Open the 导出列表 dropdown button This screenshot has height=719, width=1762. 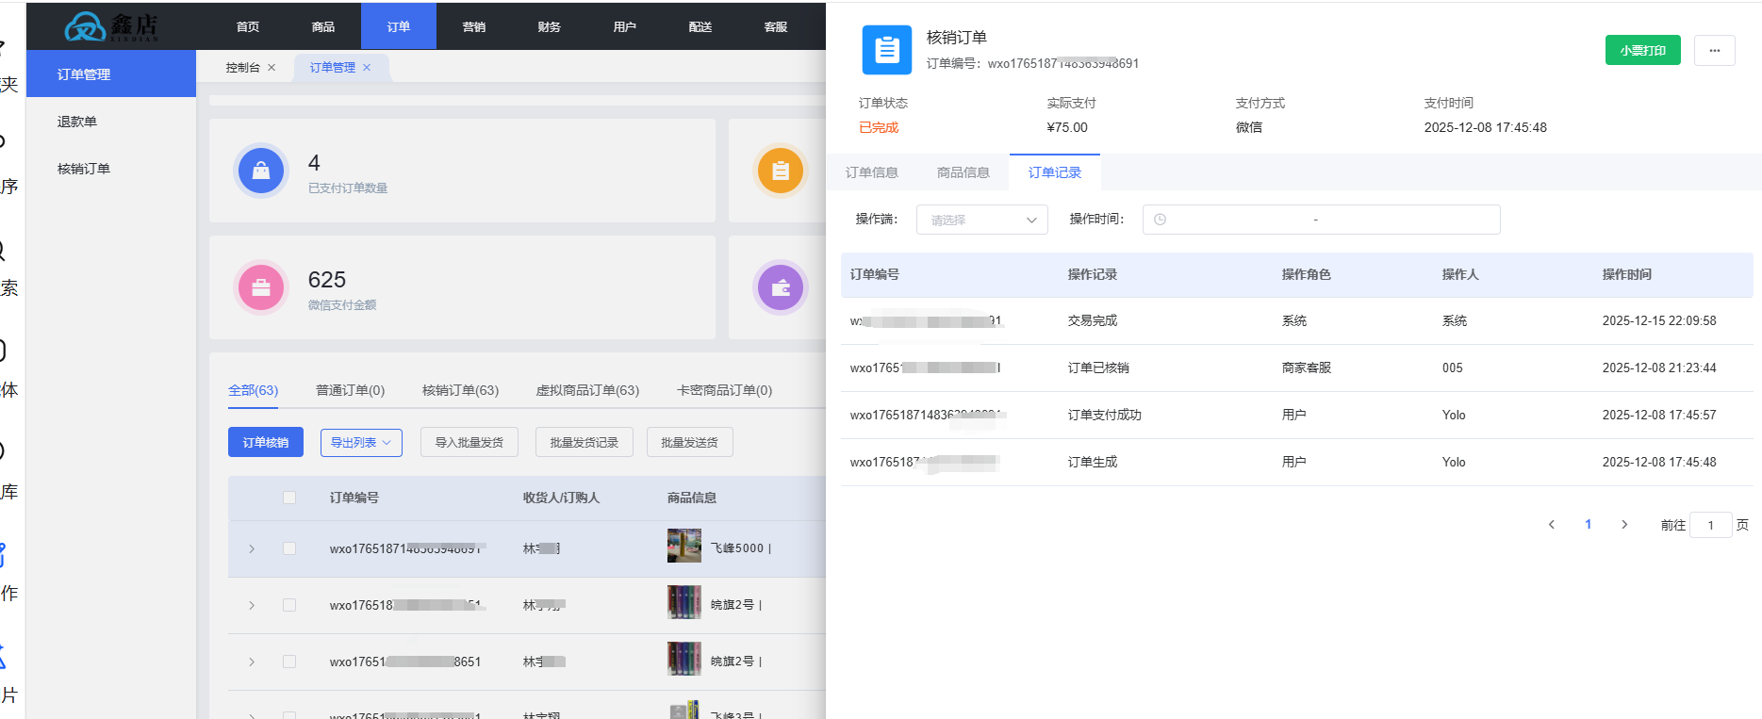tap(361, 443)
